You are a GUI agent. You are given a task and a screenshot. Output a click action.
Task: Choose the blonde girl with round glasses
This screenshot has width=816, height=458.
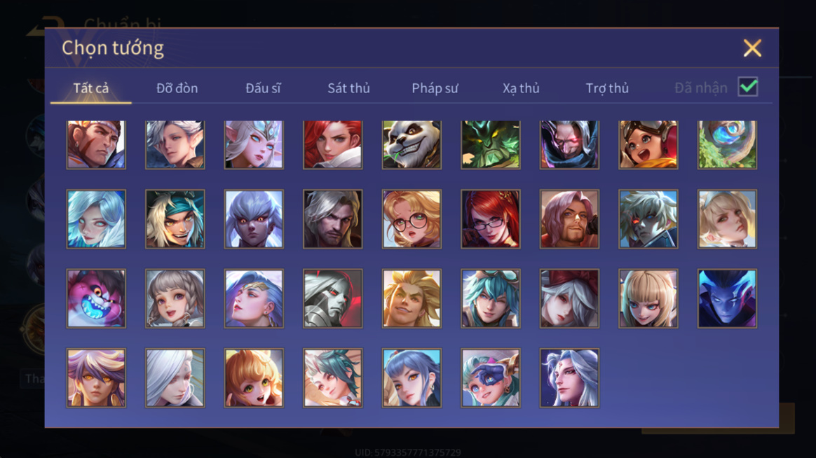click(411, 219)
